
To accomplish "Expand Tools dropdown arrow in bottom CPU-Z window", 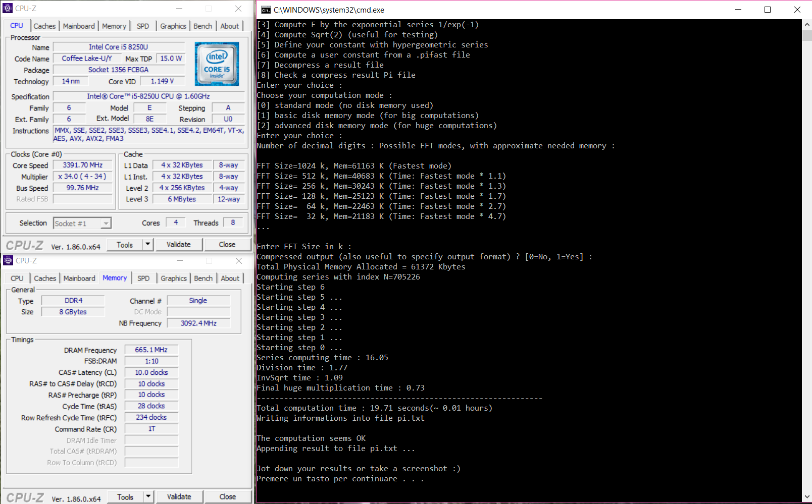I will pyautogui.click(x=148, y=497).
